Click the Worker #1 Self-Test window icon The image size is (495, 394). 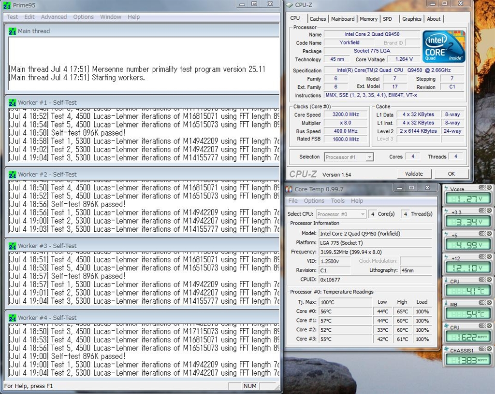point(12,102)
